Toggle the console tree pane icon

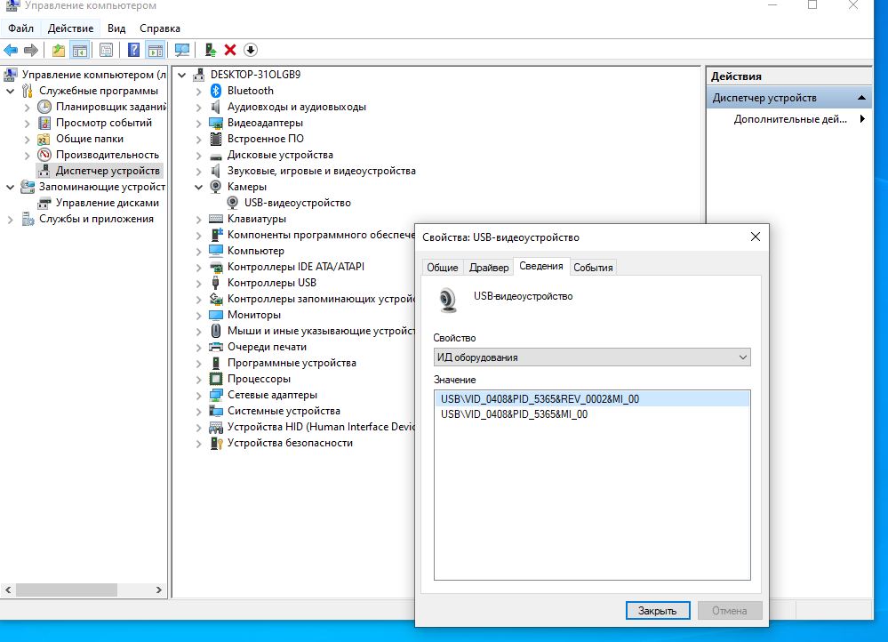pyautogui.click(x=80, y=50)
